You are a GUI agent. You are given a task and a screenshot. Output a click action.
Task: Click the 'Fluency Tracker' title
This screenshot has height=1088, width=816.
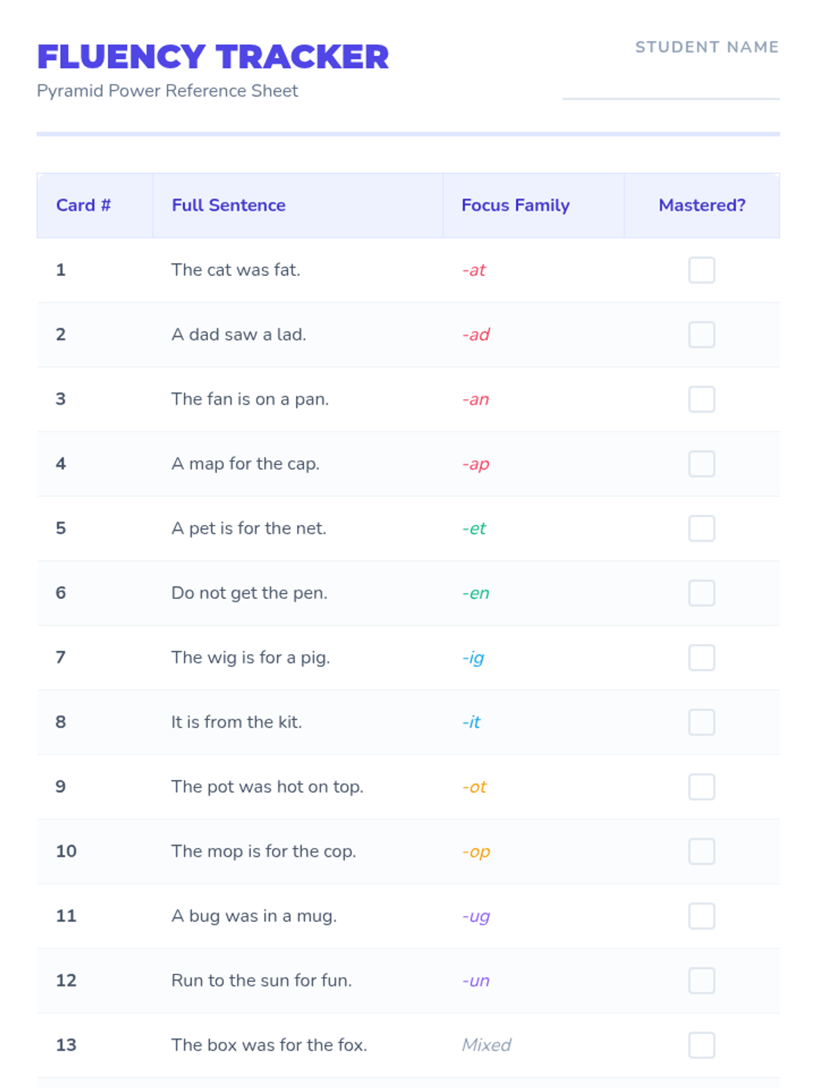213,57
